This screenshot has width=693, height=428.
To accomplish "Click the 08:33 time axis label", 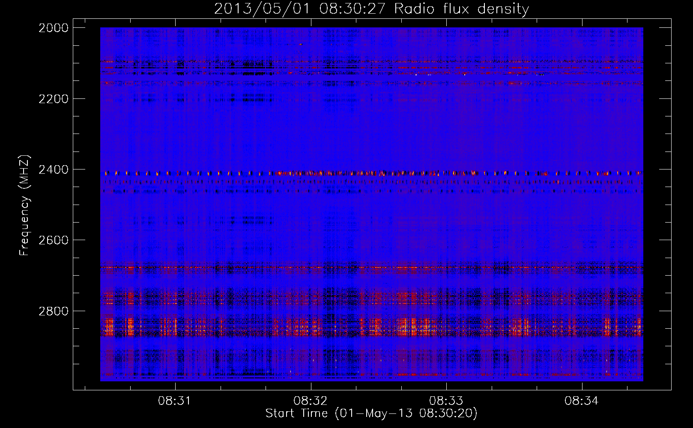I will pos(446,401).
